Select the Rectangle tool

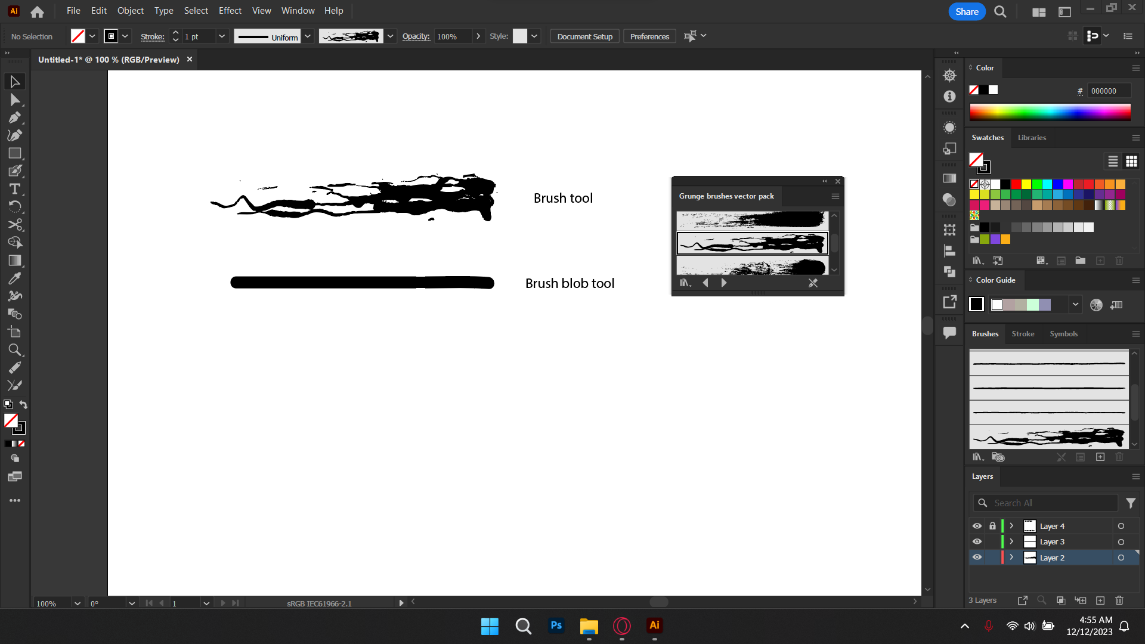15,153
